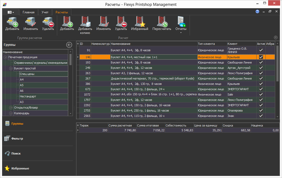Viewport: 282px width, 178px height.
Task: Click the Пересчитать recalculate button
Action: point(162,24)
